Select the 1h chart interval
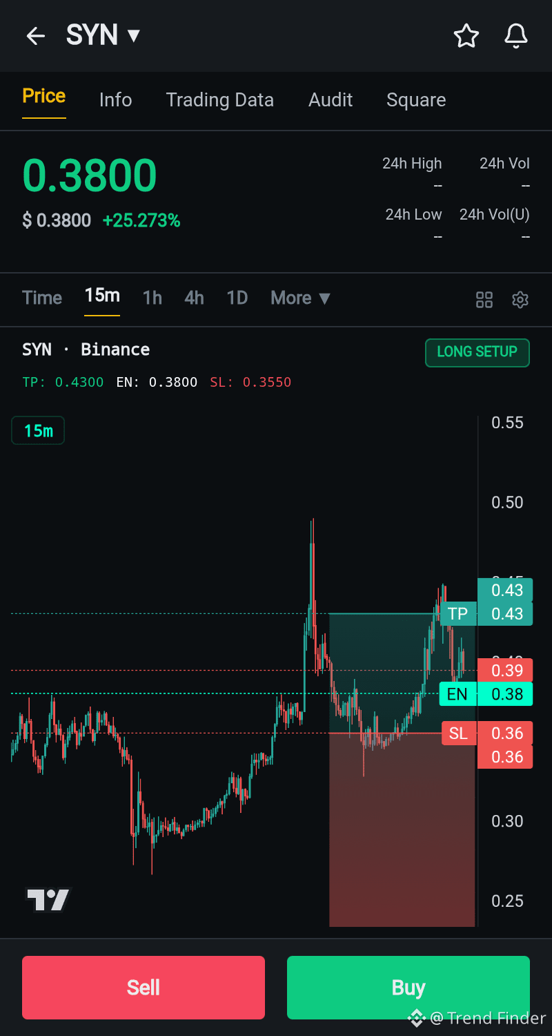The height and width of the screenshot is (1036, 552). (x=152, y=298)
